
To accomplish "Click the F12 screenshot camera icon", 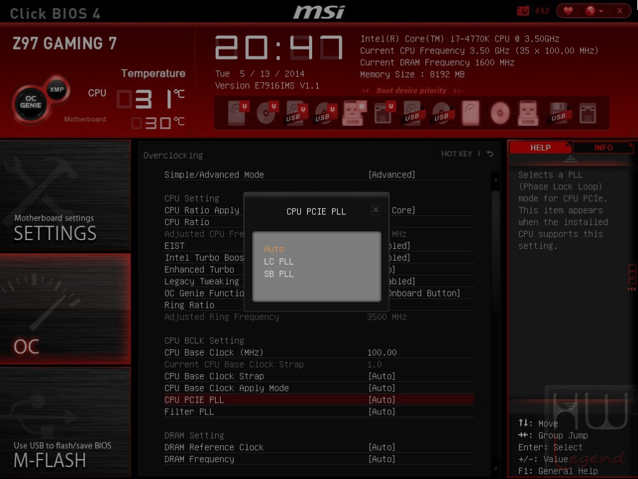I will [x=523, y=11].
